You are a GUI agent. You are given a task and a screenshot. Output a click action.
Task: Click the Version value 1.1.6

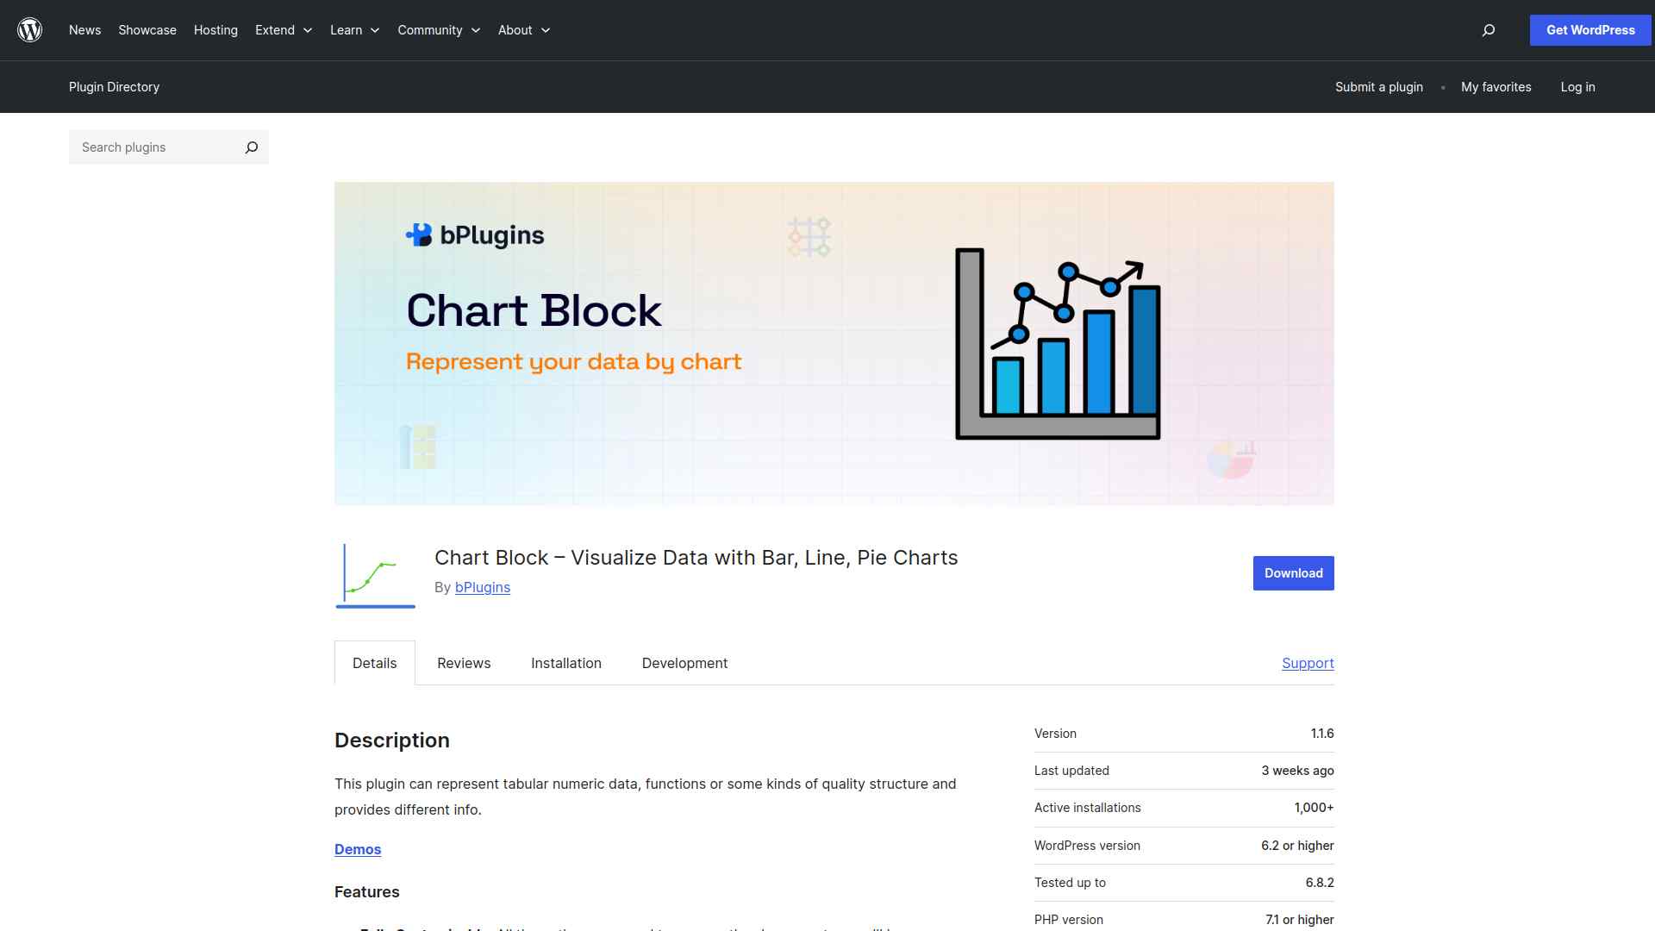1322,734
